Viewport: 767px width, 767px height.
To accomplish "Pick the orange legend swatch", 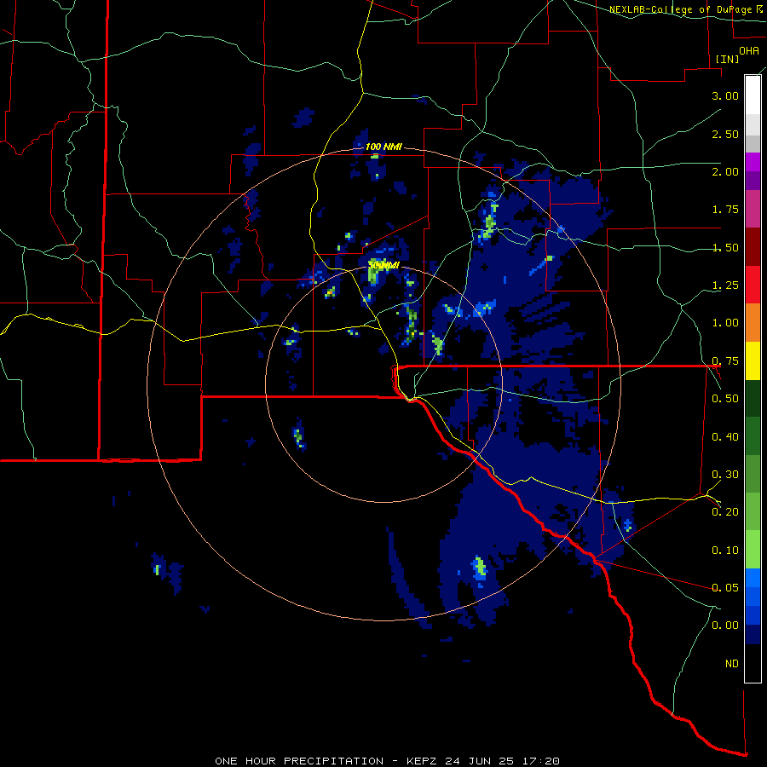I will click(x=753, y=323).
